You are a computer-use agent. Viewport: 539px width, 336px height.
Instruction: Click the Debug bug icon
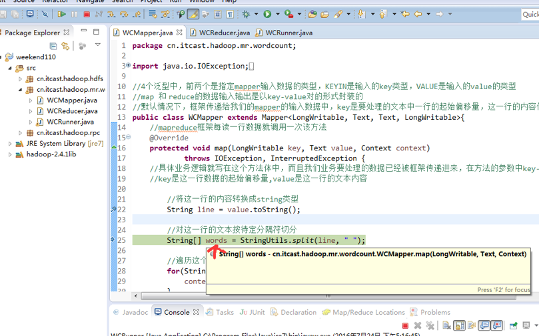tap(245, 14)
